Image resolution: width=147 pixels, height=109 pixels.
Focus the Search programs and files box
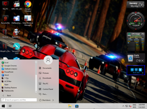(x=19, y=100)
